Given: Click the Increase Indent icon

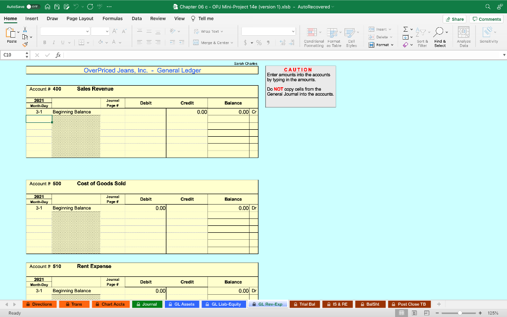Looking at the screenshot, I should [182, 43].
